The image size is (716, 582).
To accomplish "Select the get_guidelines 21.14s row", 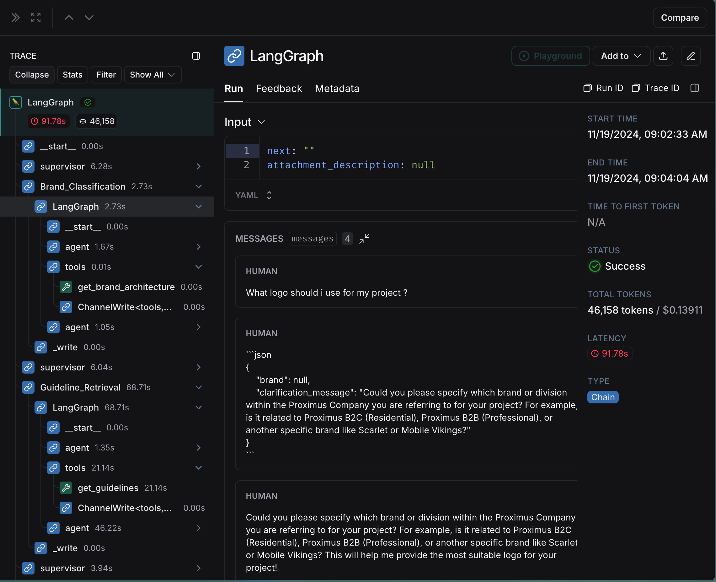I will pos(107,488).
